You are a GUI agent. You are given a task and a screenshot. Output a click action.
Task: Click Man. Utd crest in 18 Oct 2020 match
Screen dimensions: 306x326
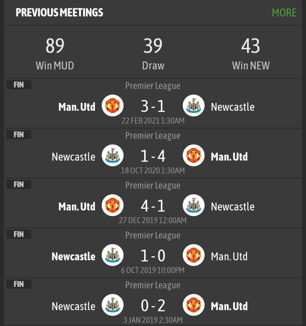point(194,156)
